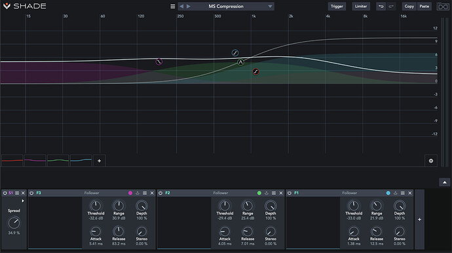
Task: Open the settings gear icon
Action: (430, 161)
